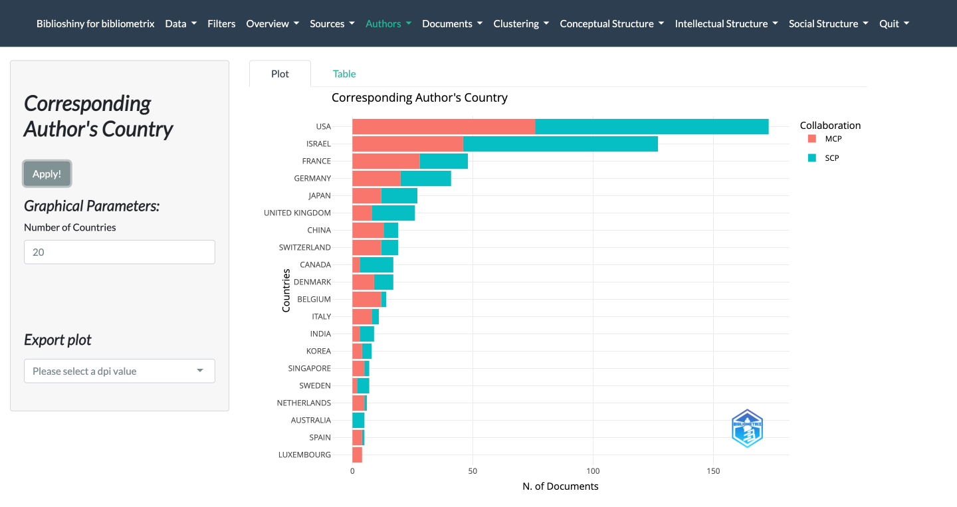
Task: Switch to the Table tab
Action: [x=344, y=74]
